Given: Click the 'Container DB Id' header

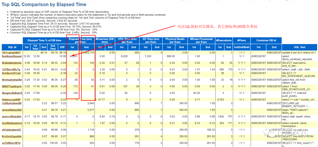Looking at the screenshot, I should click(266, 40).
